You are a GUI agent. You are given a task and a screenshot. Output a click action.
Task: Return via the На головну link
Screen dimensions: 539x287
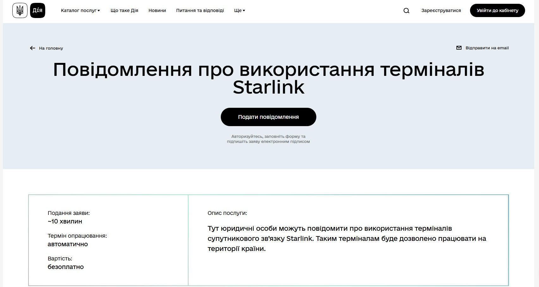tap(51, 48)
